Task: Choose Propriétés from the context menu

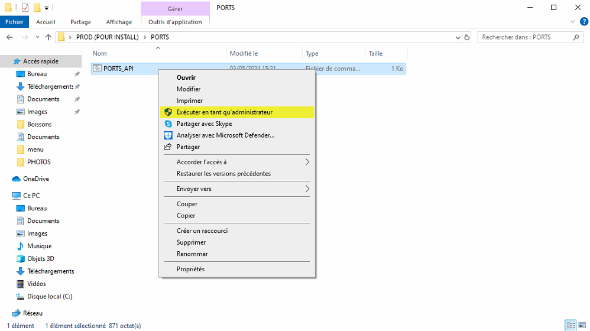Action: tap(190, 269)
